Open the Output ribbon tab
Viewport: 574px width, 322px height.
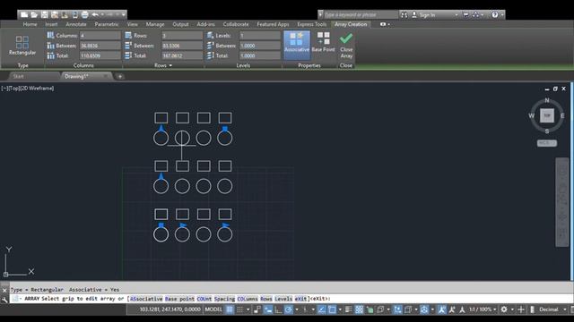[x=180, y=24]
